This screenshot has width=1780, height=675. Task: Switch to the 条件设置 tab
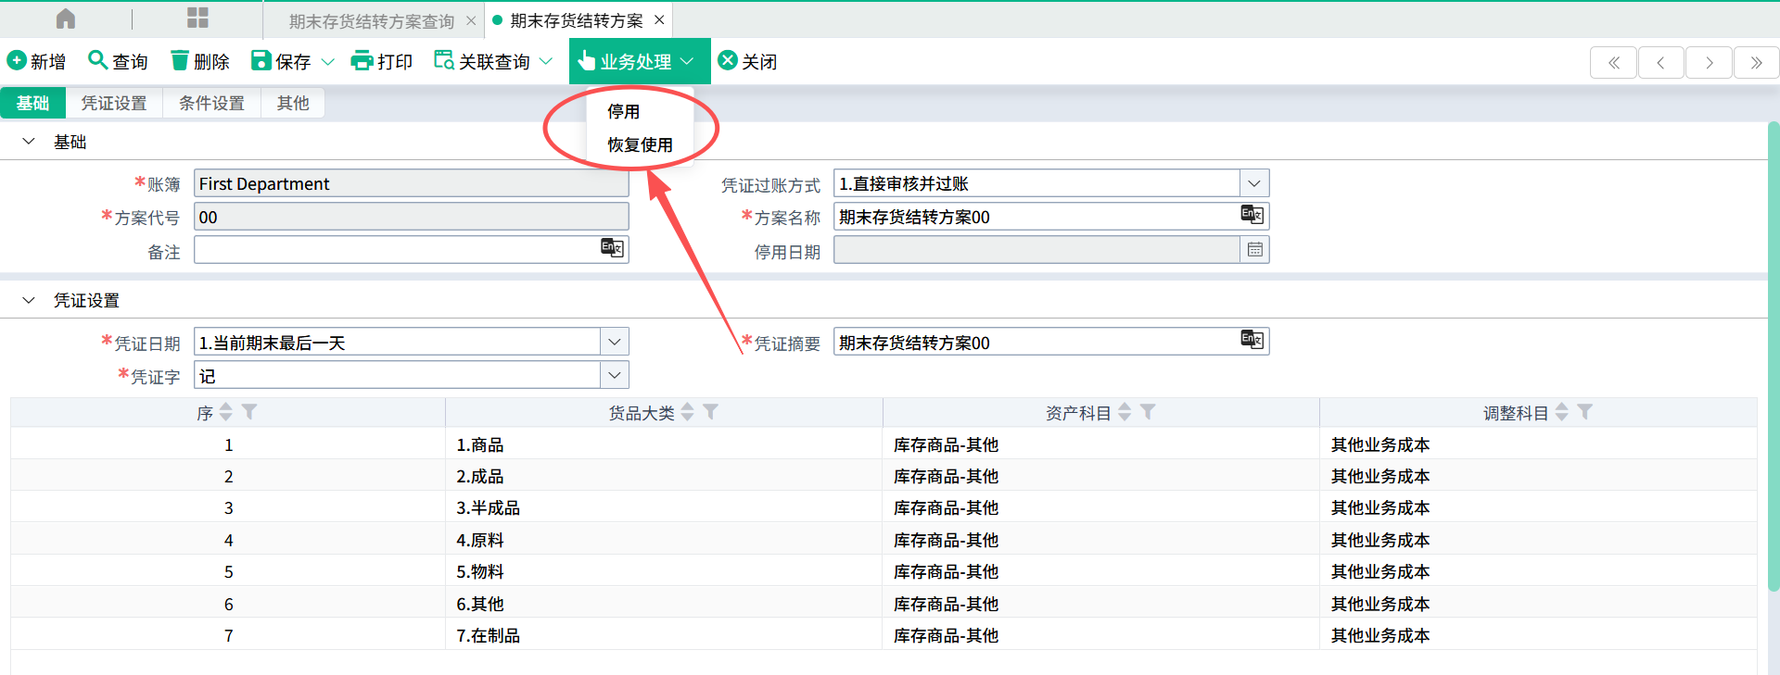pyautogui.click(x=211, y=103)
